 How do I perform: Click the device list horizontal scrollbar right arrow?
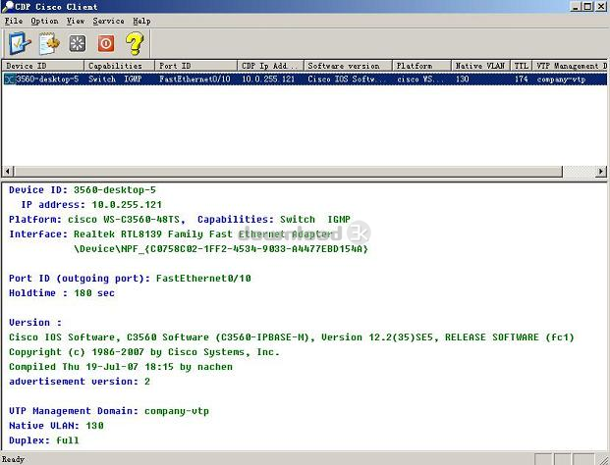click(x=602, y=171)
